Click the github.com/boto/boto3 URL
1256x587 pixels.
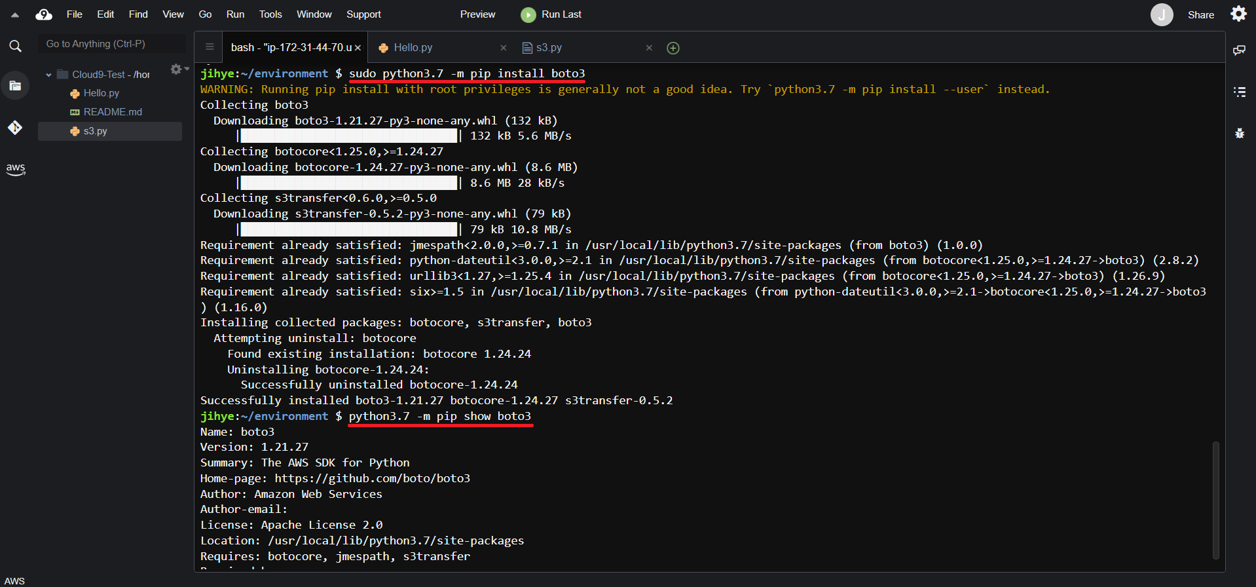click(372, 478)
